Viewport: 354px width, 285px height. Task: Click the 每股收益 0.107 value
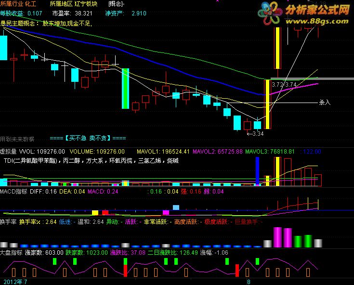point(21,13)
